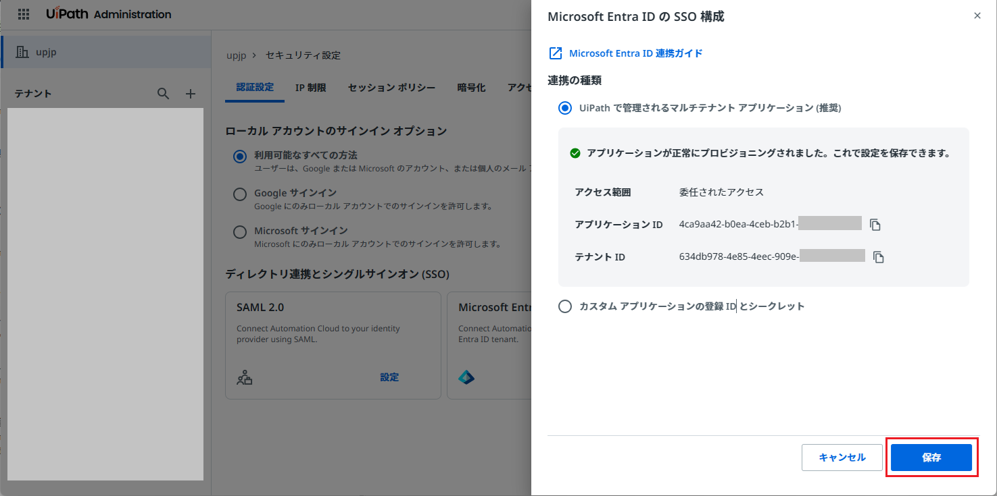Viewport: 997px width, 496px height.
Task: Switch to the 認証設定 tab
Action: 255,88
